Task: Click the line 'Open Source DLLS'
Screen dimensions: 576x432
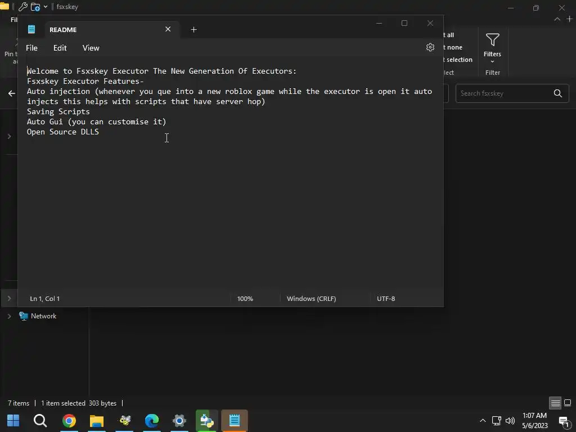Action: pyautogui.click(x=63, y=132)
